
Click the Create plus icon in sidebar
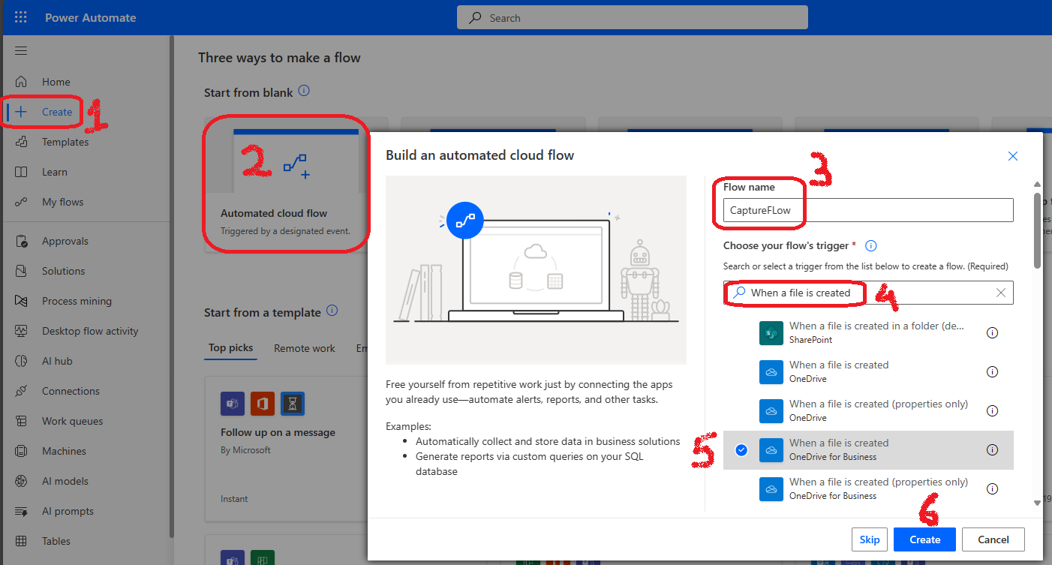[21, 112]
